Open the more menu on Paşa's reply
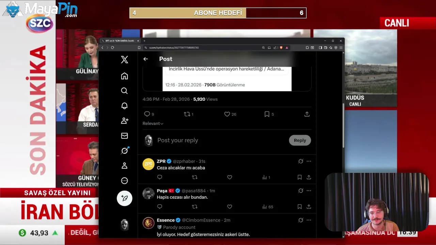The image size is (436, 245). [309, 191]
